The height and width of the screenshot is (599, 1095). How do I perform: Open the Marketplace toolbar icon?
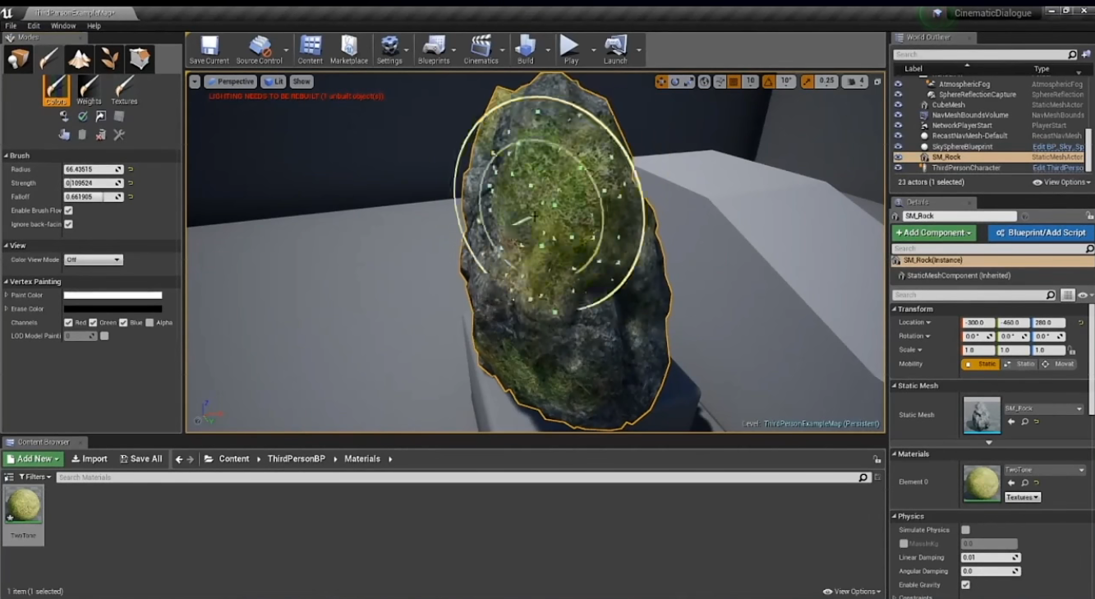coord(349,48)
